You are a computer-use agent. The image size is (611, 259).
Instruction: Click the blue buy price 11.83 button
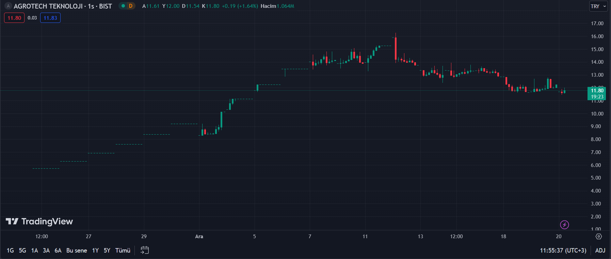tap(50, 18)
